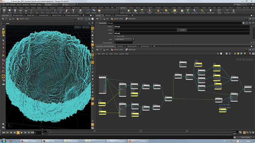Toggle pin on the Scene View pane path
This screenshot has width=255, height=143.
point(78,19)
